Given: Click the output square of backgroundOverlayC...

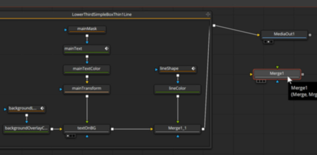Looking at the screenshot, I should [52, 129].
